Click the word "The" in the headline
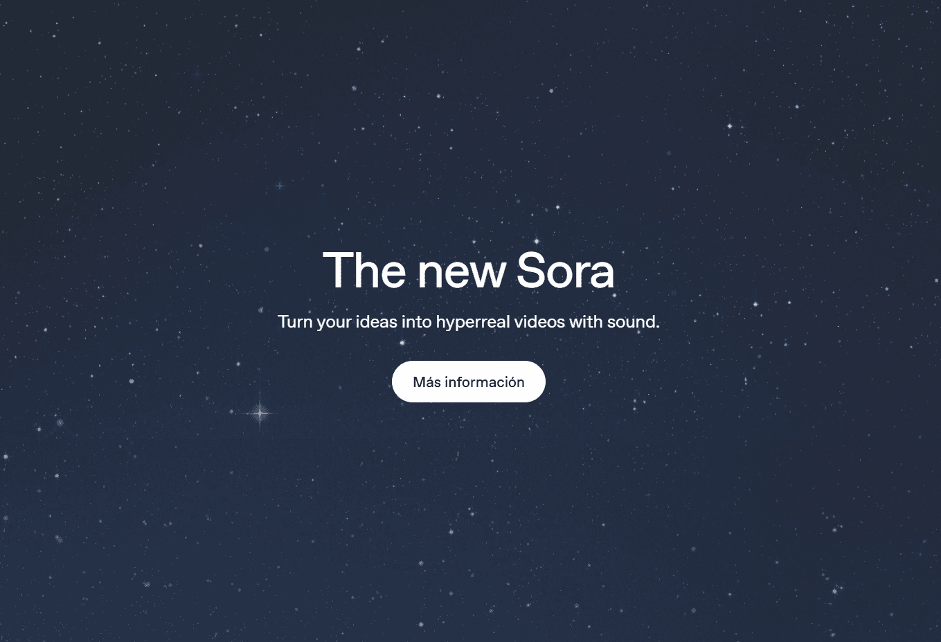 [364, 270]
